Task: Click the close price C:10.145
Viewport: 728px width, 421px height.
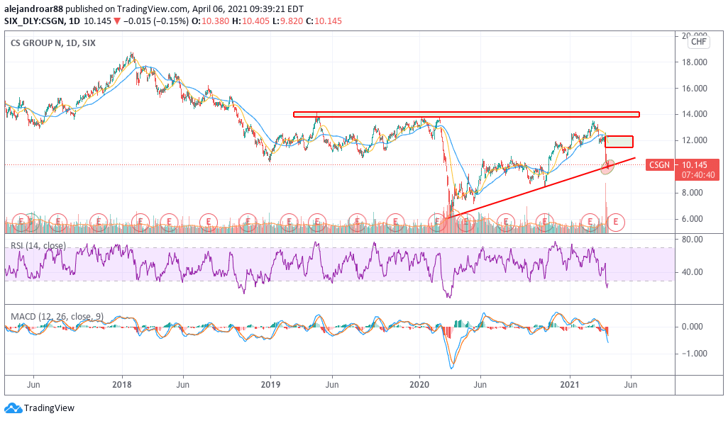Action: [x=324, y=21]
